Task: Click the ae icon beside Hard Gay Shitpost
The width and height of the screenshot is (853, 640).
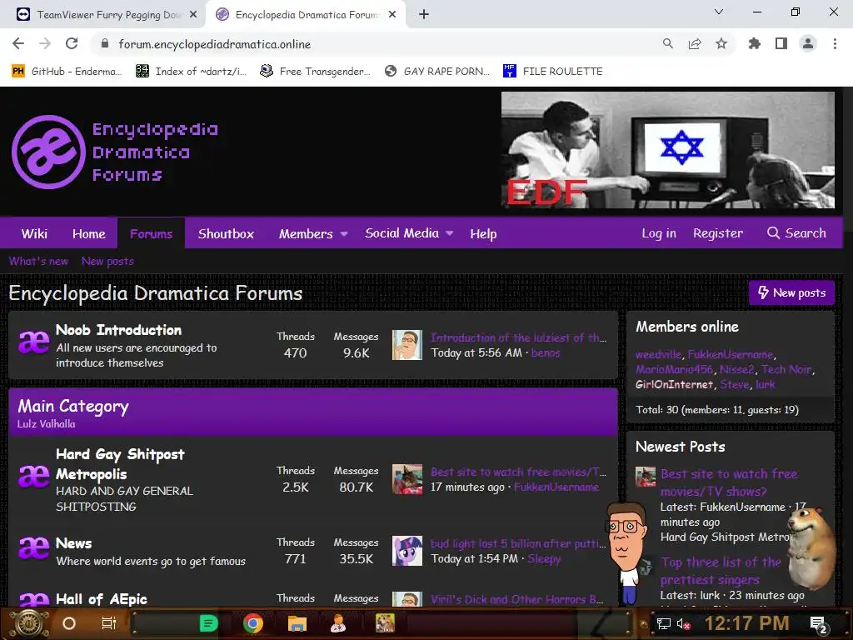Action: [x=33, y=476]
